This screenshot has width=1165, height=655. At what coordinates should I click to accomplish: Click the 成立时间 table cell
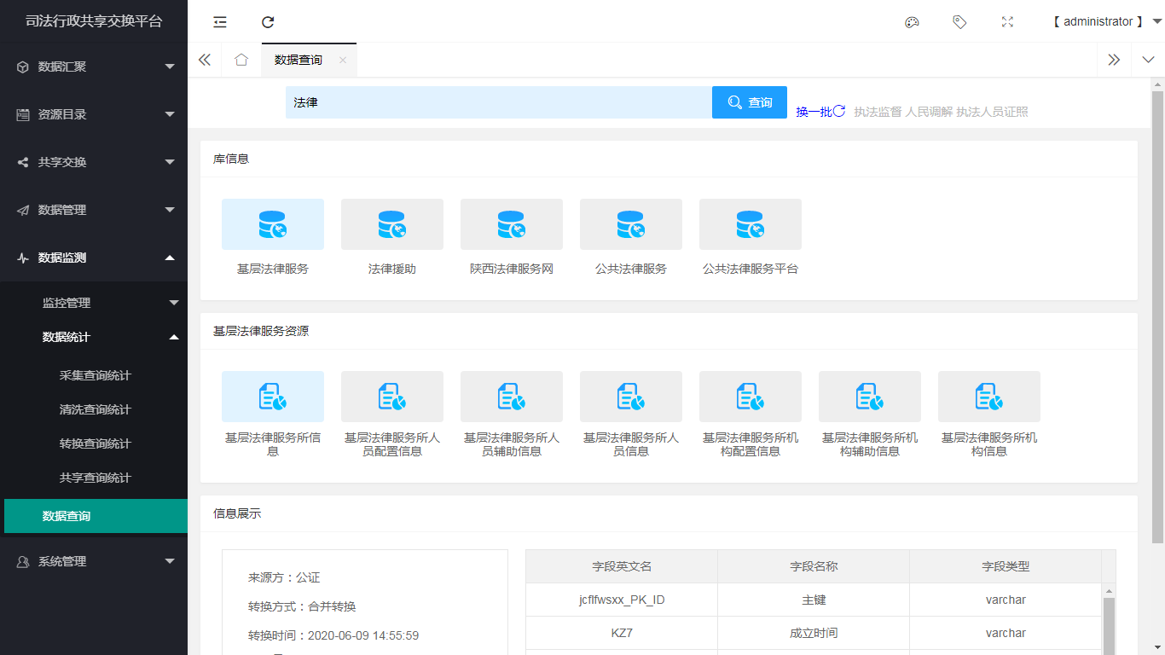pyautogui.click(x=814, y=633)
